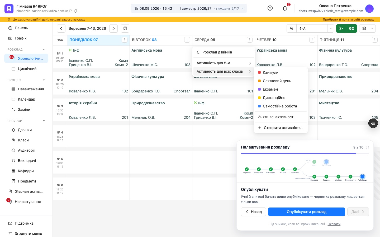Open Активність для 5-А submenu
Viewport: 380px width, 237px height.
224,63
